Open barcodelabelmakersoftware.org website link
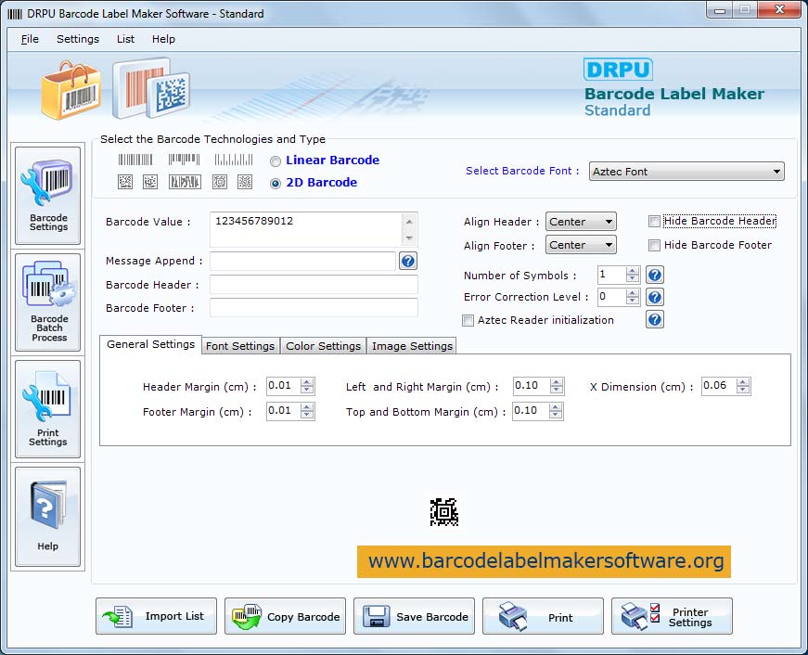The width and height of the screenshot is (808, 655). point(544,561)
